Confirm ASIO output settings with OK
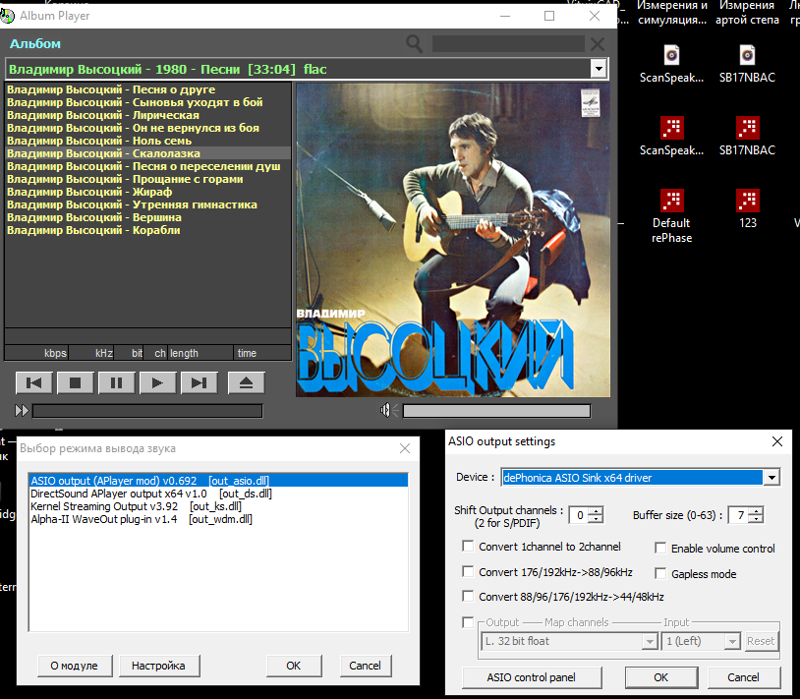This screenshot has height=699, width=800. [661, 677]
